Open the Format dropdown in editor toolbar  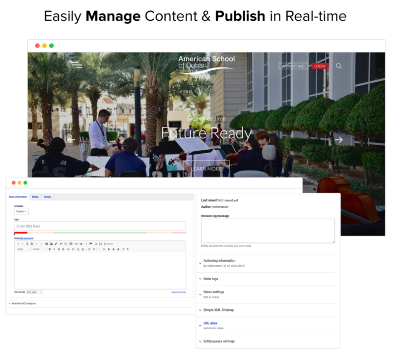pos(39,249)
